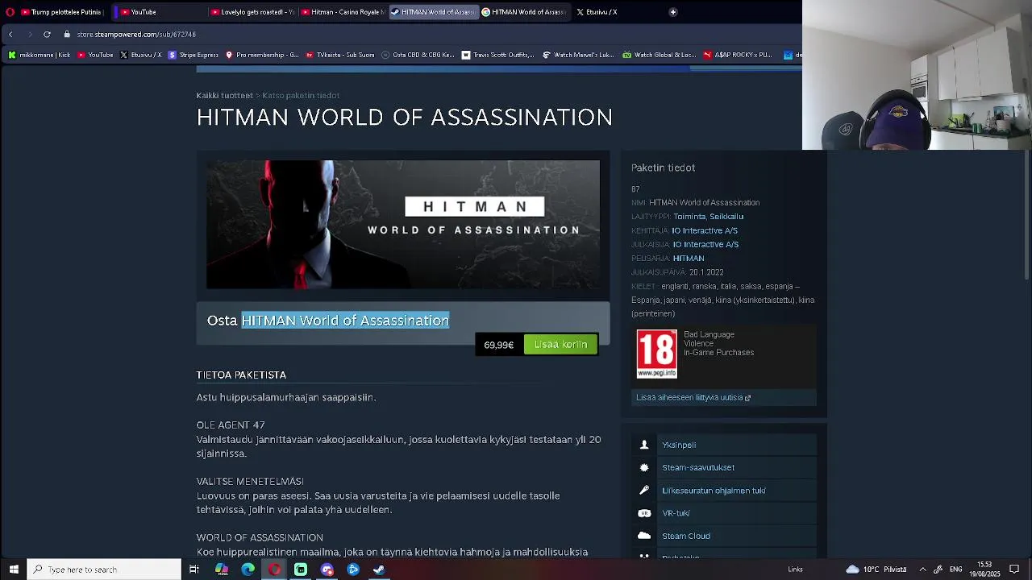The height and width of the screenshot is (580, 1032).
Task: Click the Liikkeseuratun ohjaimen tuki wrench icon
Action: [x=644, y=490]
